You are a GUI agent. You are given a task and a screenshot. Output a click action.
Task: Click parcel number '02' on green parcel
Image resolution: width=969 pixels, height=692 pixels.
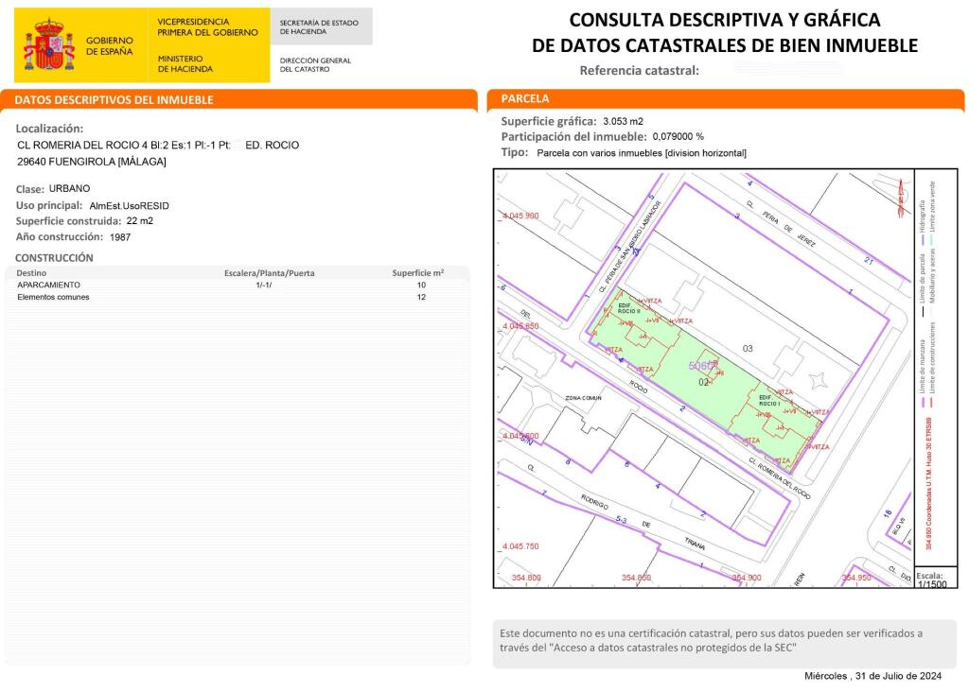pos(703,382)
